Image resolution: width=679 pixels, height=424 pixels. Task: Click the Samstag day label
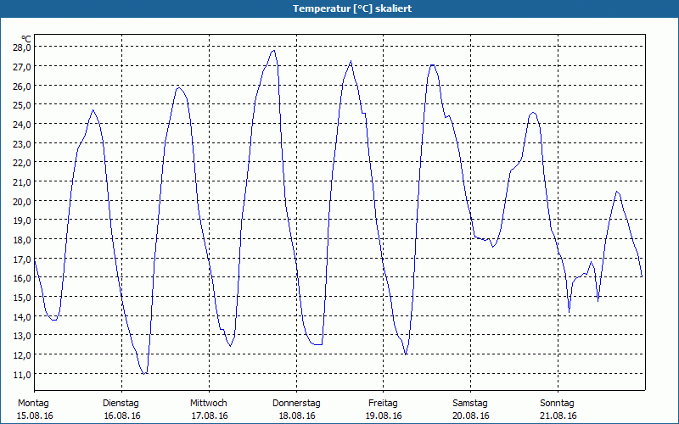coord(470,403)
